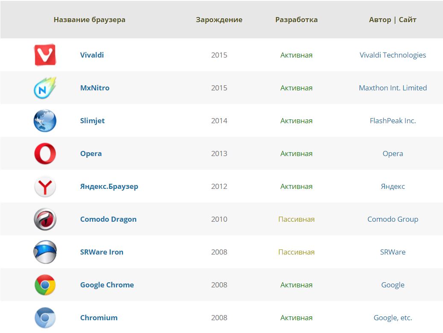Click Пассивная status in the SRWare Iron row
The image size is (443, 333).
[x=296, y=252]
